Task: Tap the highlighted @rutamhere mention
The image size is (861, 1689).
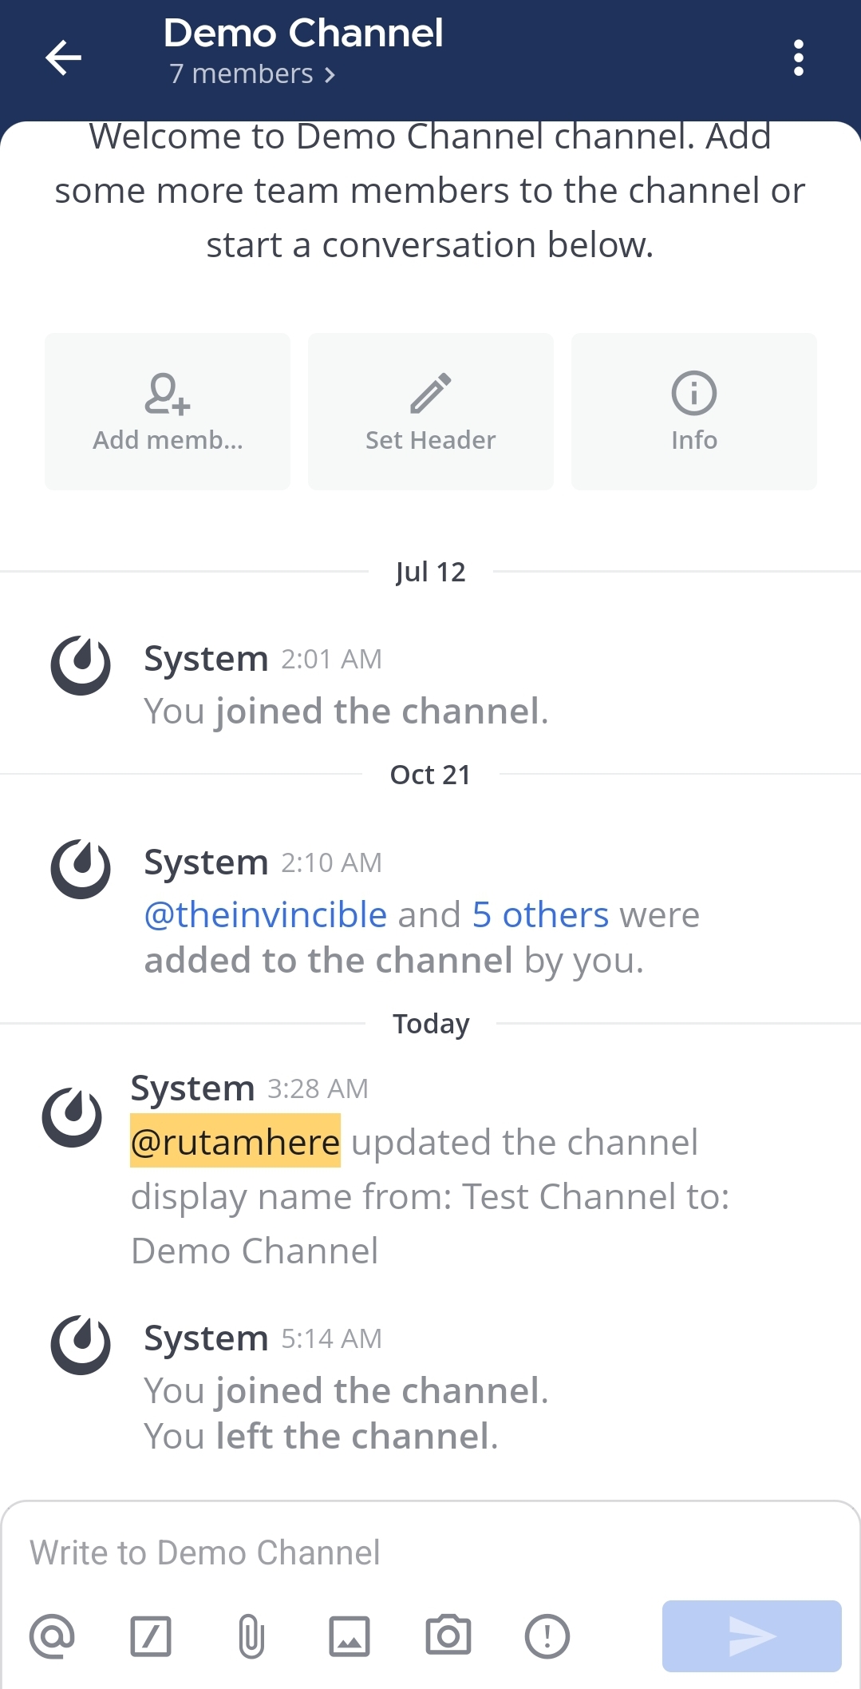Action: [235, 1142]
